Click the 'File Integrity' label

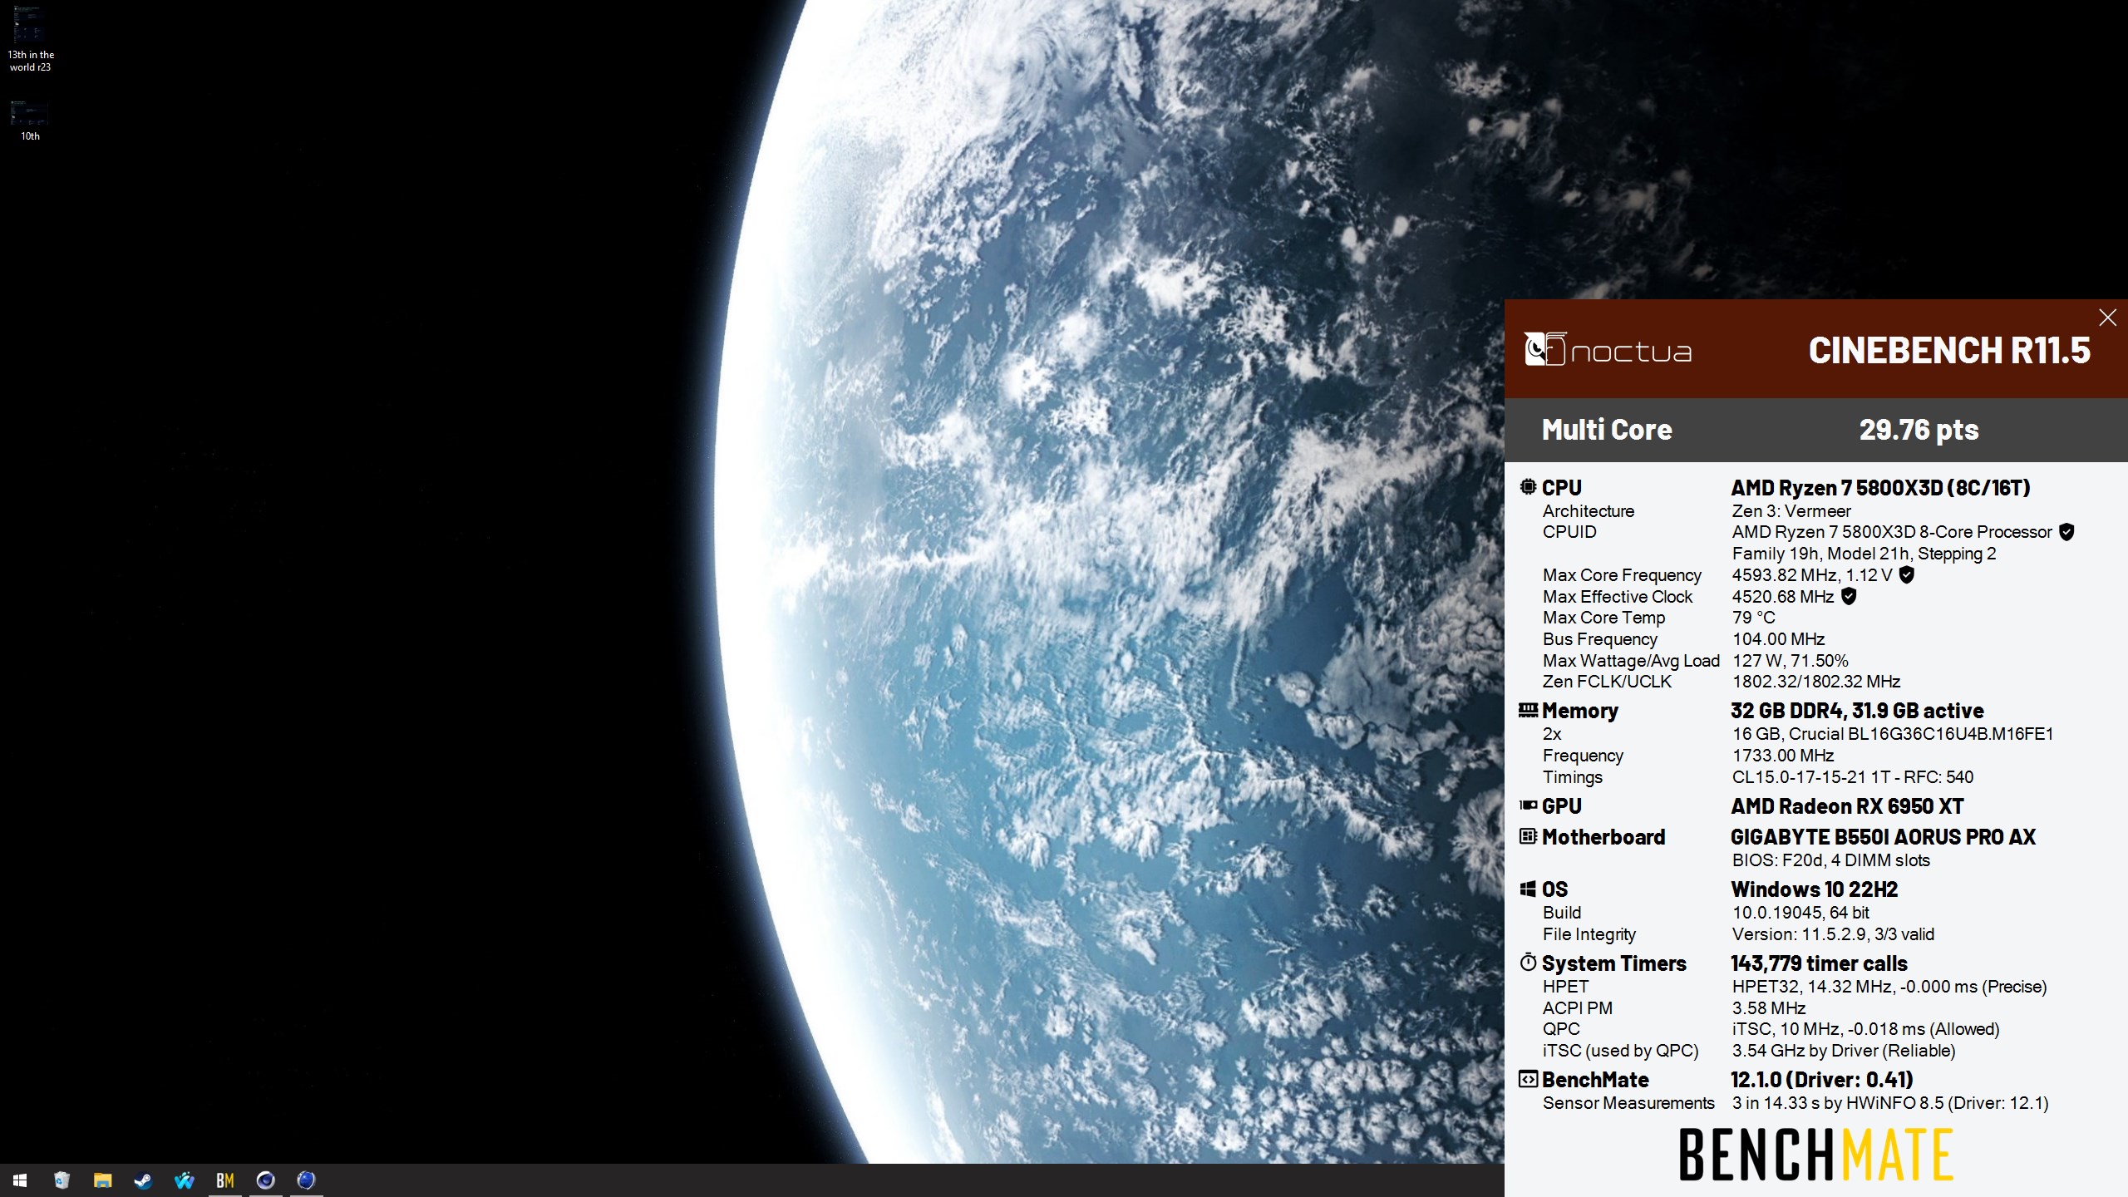click(1589, 934)
